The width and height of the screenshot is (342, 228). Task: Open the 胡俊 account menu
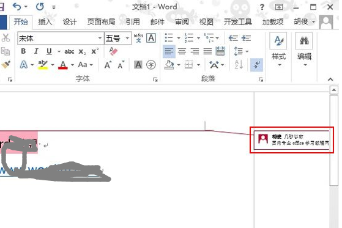[305, 21]
